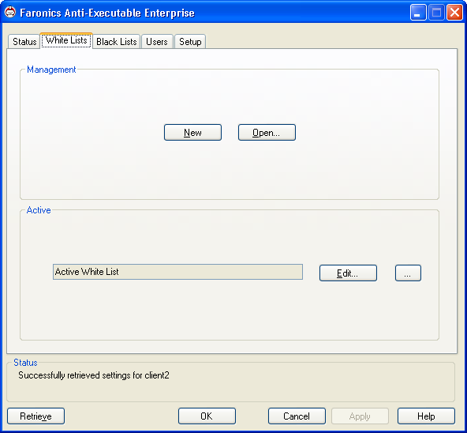Viewport: 467px width, 433px height.
Task: Close the Anti-Executable window
Action: [x=454, y=13]
